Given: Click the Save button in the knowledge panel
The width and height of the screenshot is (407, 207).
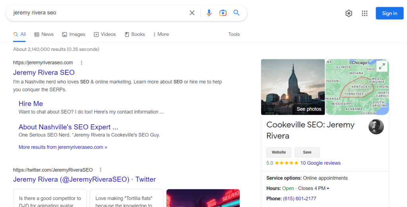Looking at the screenshot, I should 307,152.
